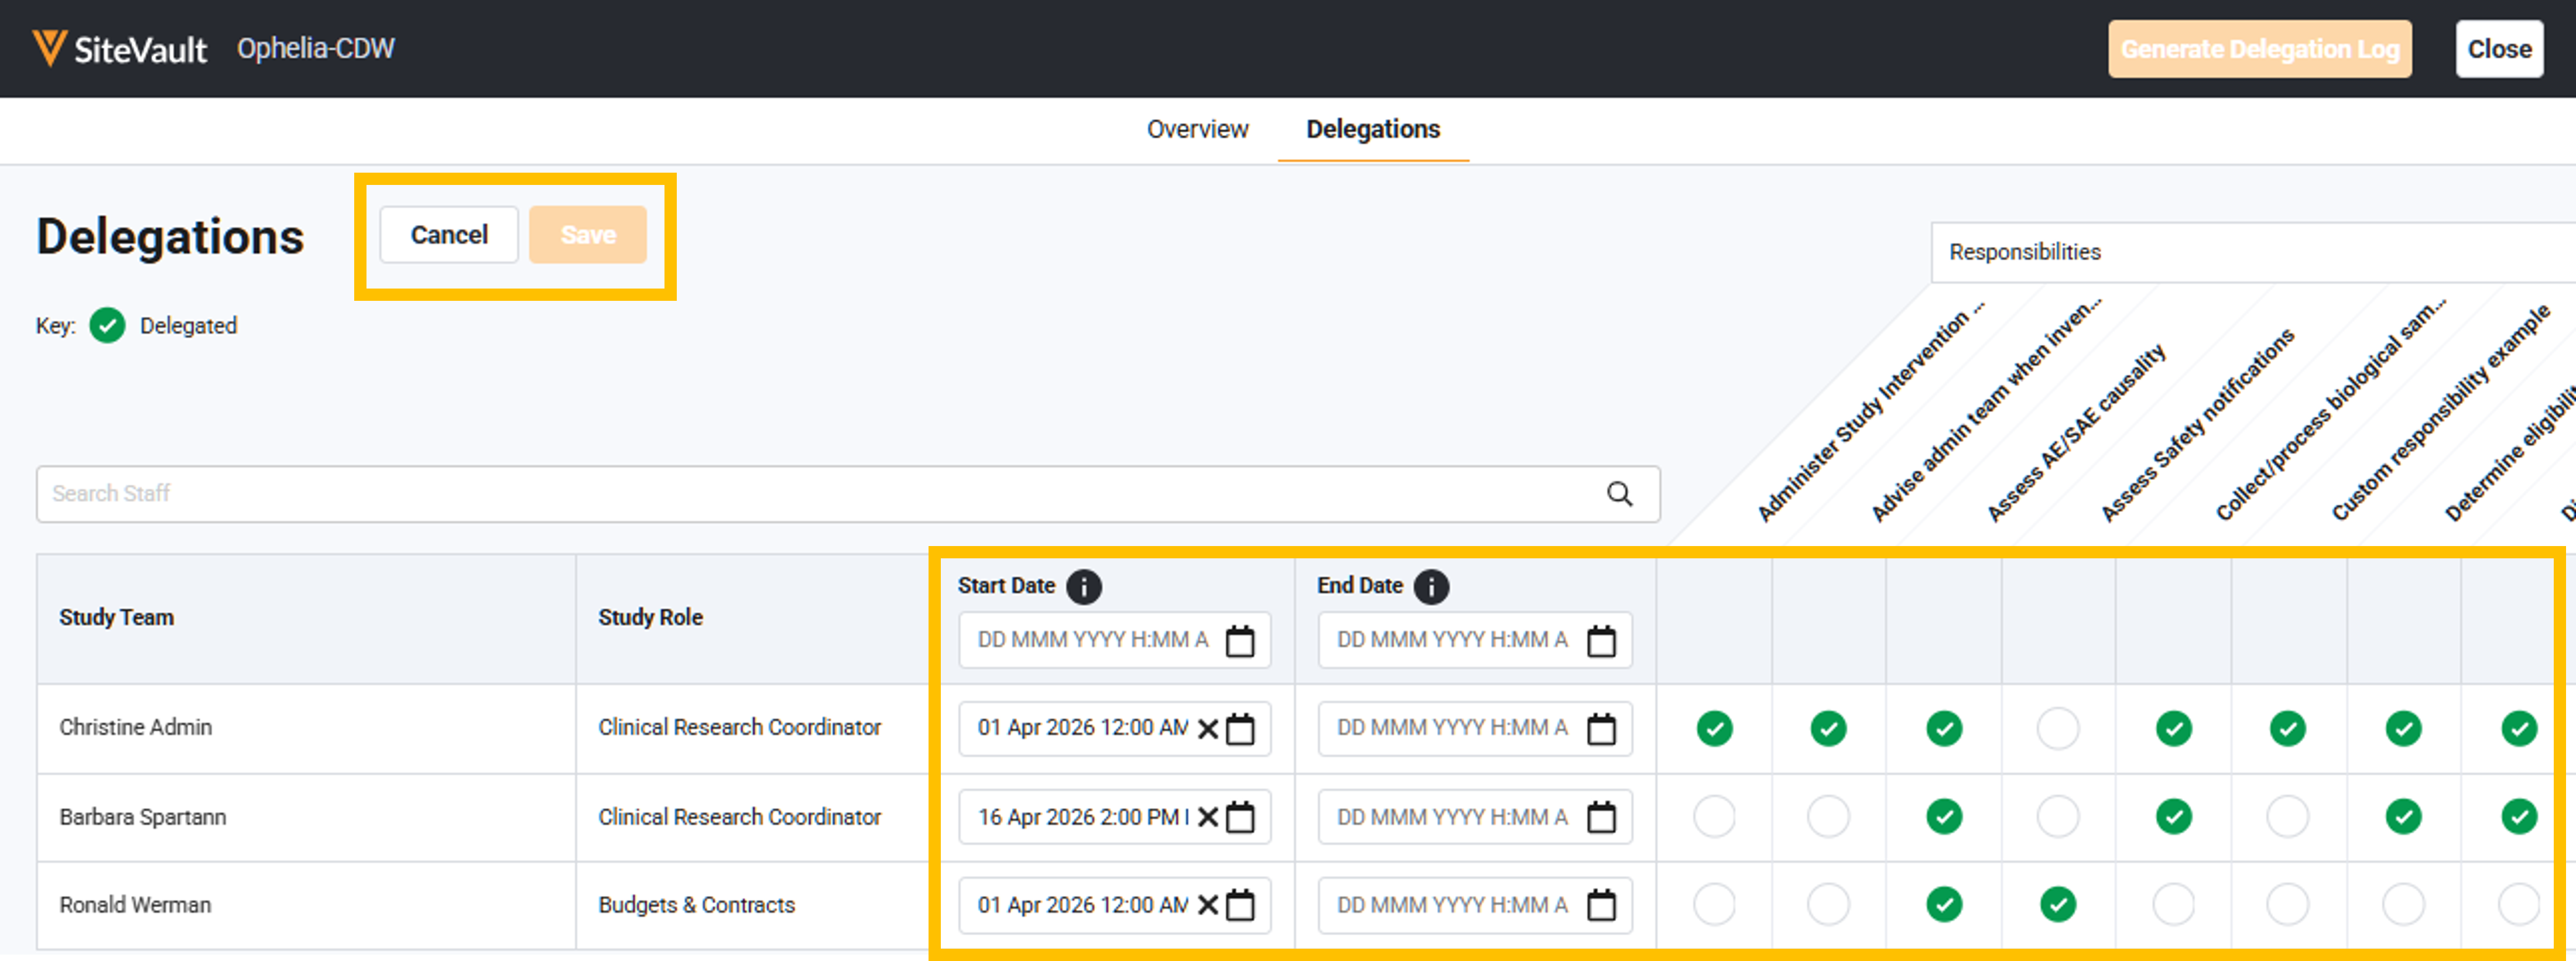
Task: Open calendar for Christine Admin's end date
Action: [1601, 729]
